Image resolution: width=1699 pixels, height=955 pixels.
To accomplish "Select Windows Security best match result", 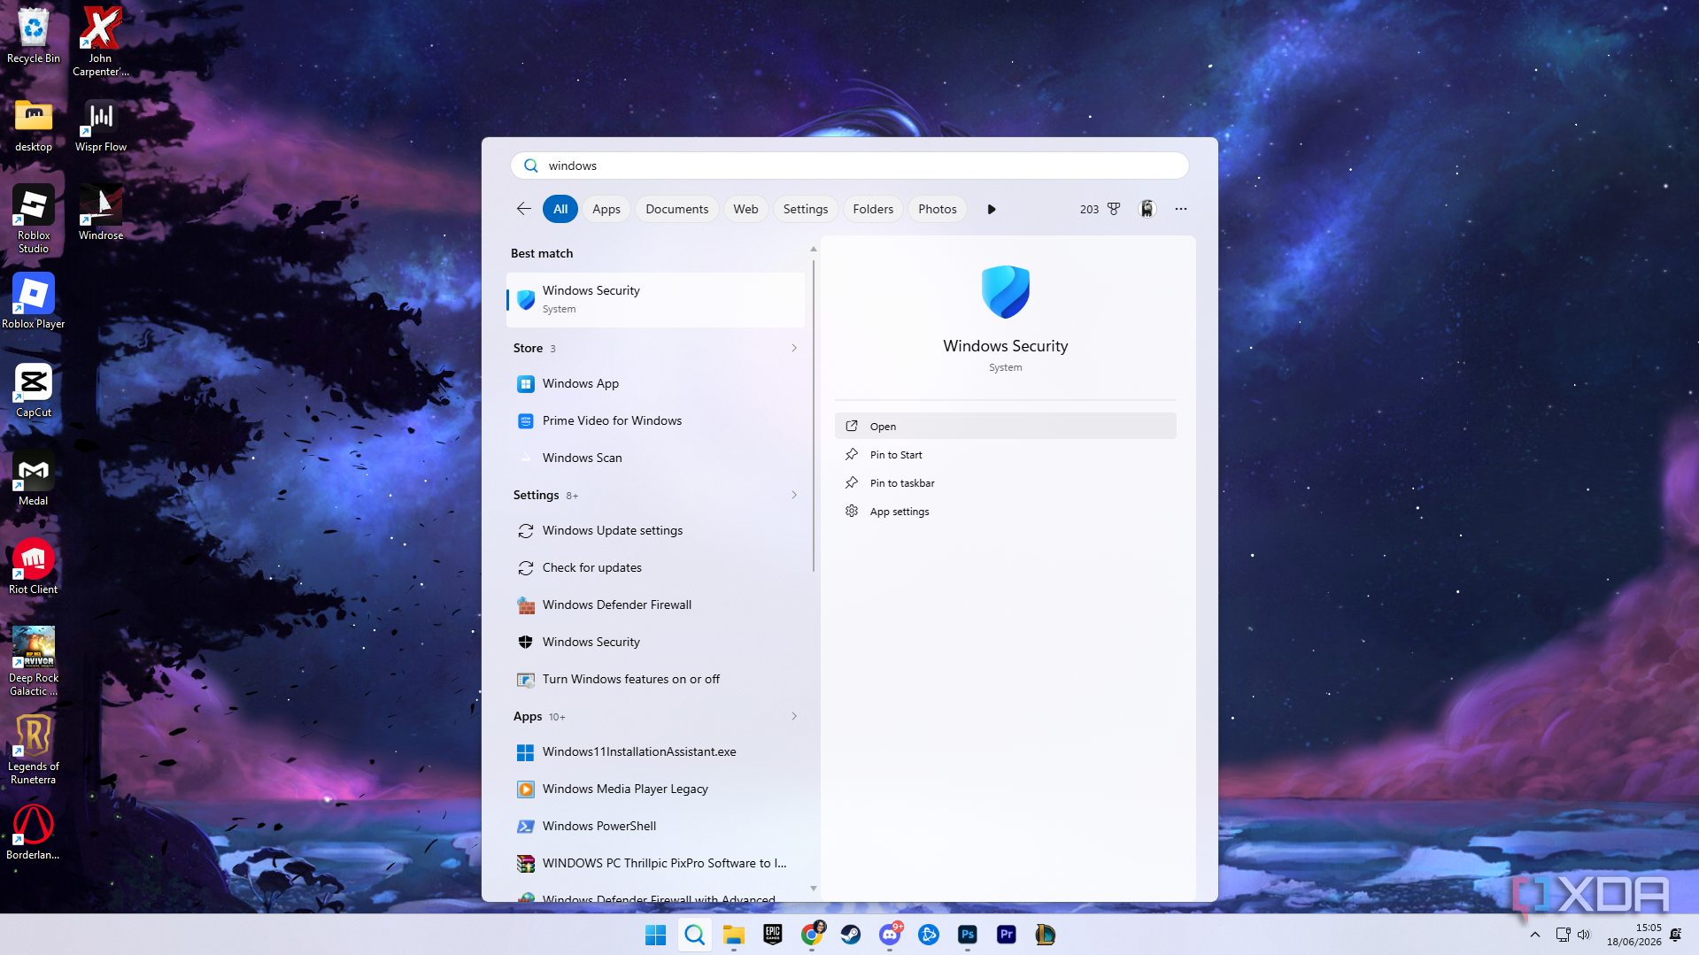I will point(655,299).
